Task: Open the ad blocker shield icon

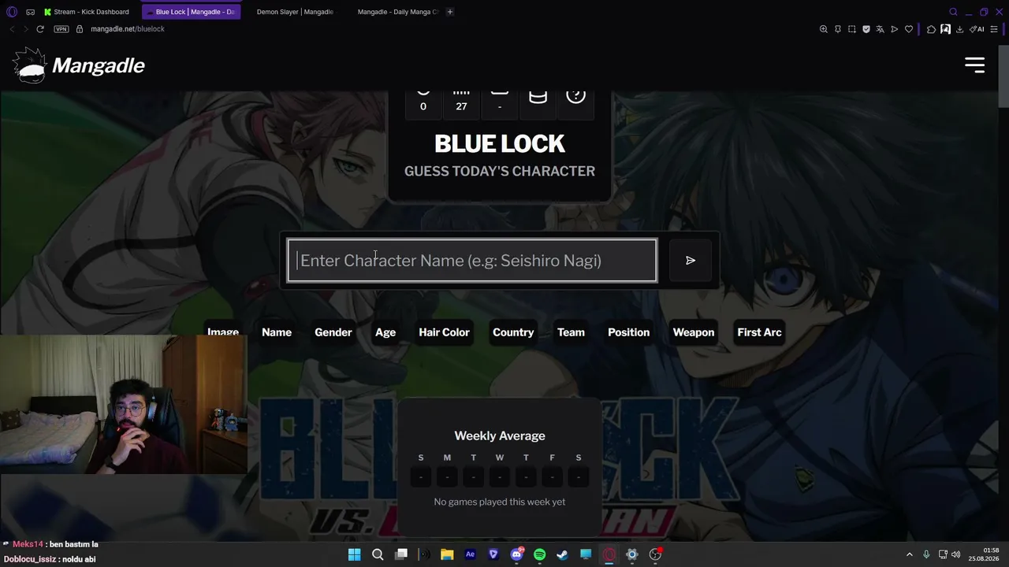Action: 866,29
